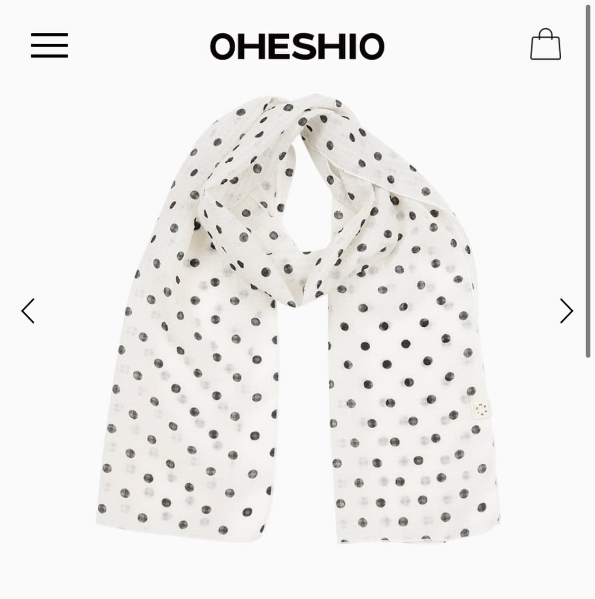This screenshot has width=595, height=599.
Task: Click the vertical scrollbar thumb
Action: [x=588, y=181]
